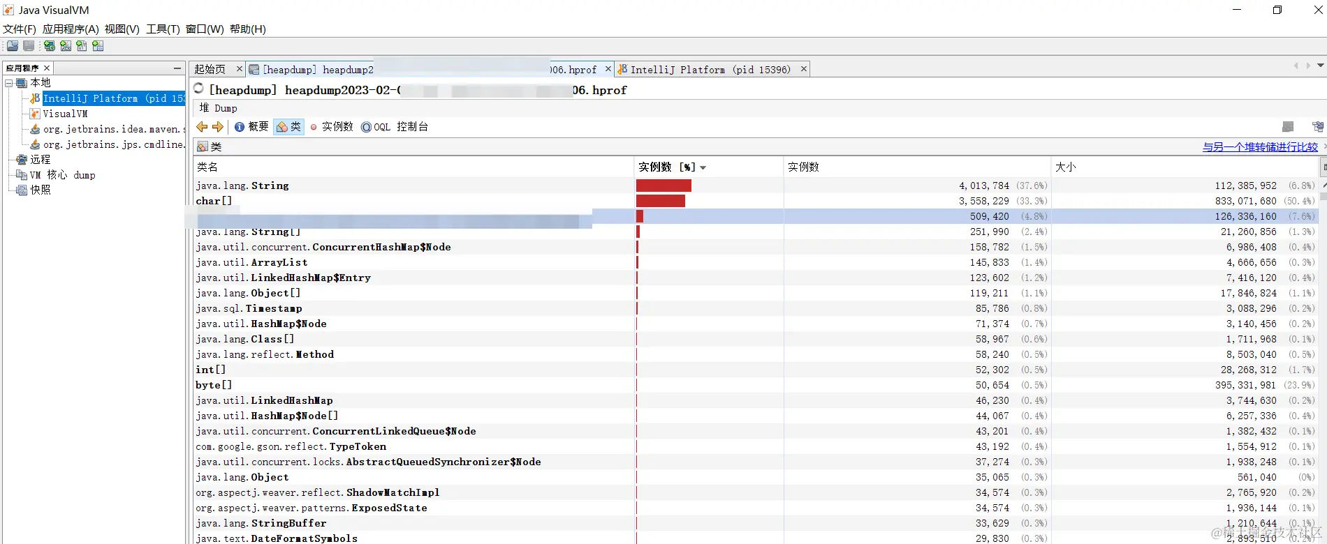This screenshot has width=1327, height=544.
Task: Click the 本地 computer icon
Action: coord(22,83)
